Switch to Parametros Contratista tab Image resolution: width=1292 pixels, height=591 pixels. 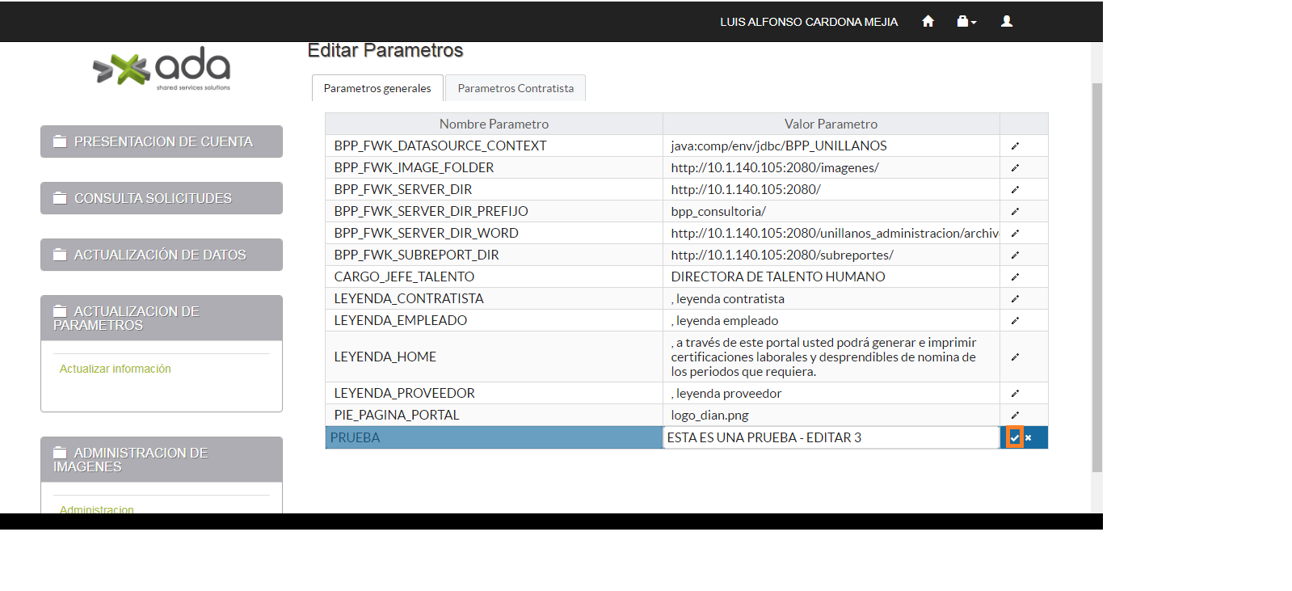point(516,88)
